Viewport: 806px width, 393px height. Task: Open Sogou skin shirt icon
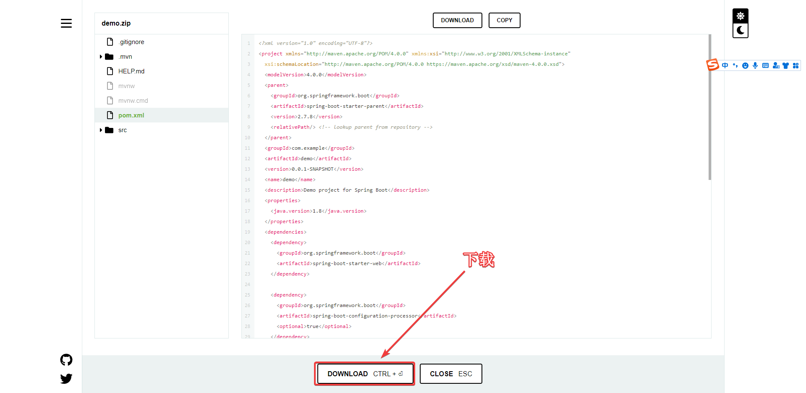[785, 66]
